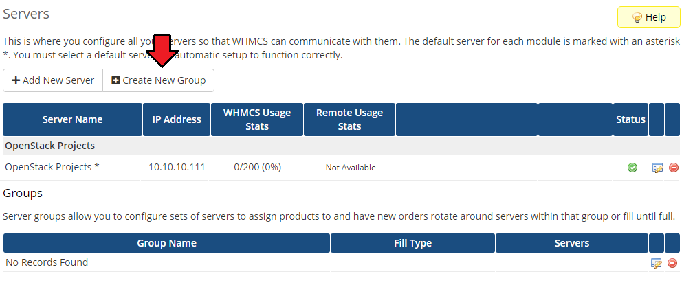Click the Not Available remote usage cell
This screenshot has height=285, width=684.
351,168
